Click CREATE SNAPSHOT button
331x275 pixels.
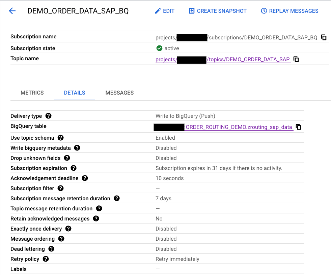(x=218, y=11)
